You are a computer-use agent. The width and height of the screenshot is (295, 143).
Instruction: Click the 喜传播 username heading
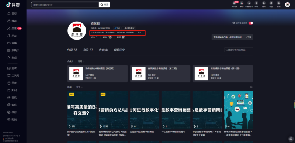point(96,23)
